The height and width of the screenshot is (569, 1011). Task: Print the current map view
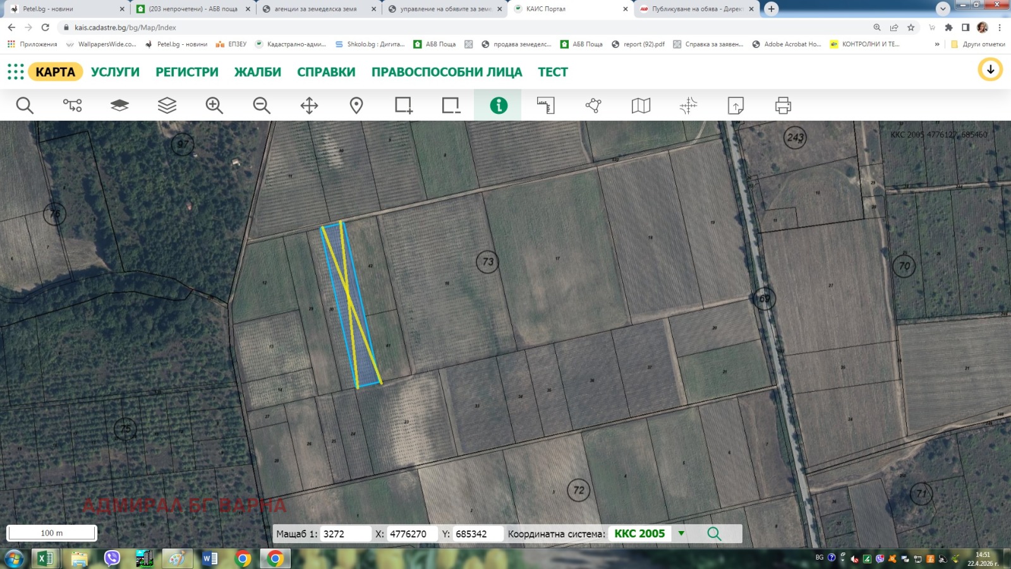point(783,105)
